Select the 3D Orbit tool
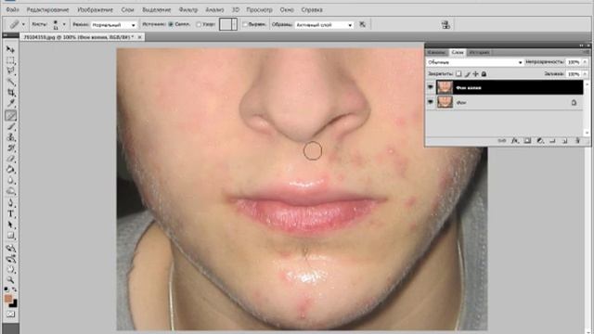 [10, 259]
